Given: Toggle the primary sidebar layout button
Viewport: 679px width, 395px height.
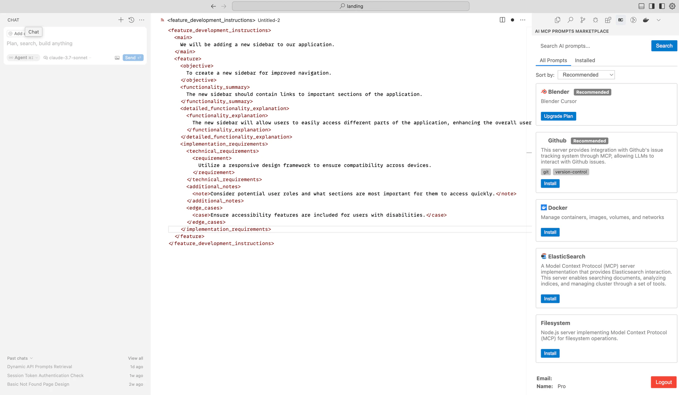Looking at the screenshot, I should pos(652,6).
